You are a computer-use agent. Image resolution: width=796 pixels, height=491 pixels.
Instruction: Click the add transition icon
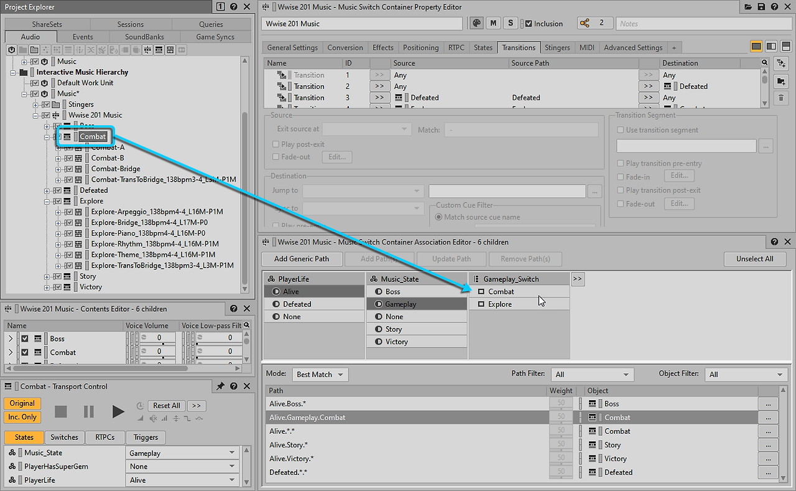tap(782, 63)
